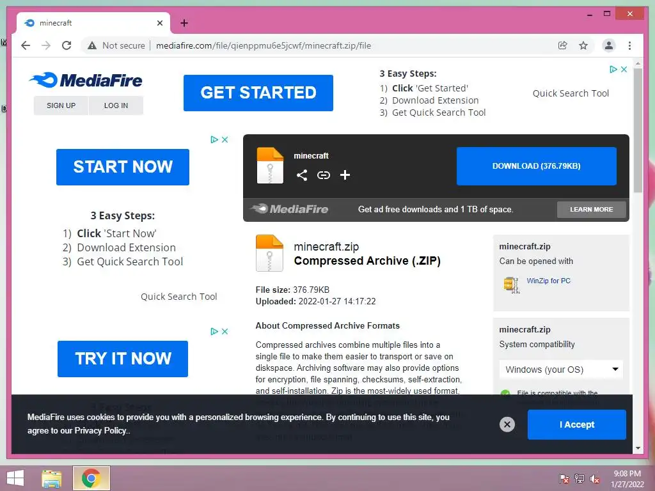This screenshot has height=491, width=655.
Task: Click the Not secure warning icon
Action: click(x=92, y=45)
